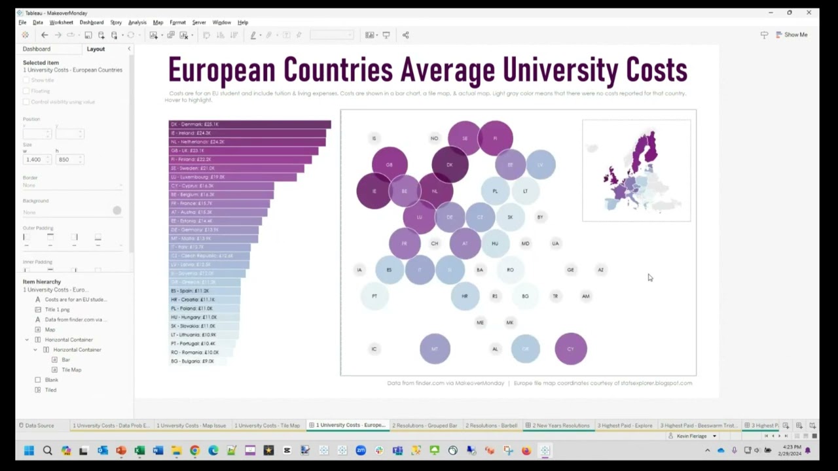Open Windows Start menu

click(29, 450)
